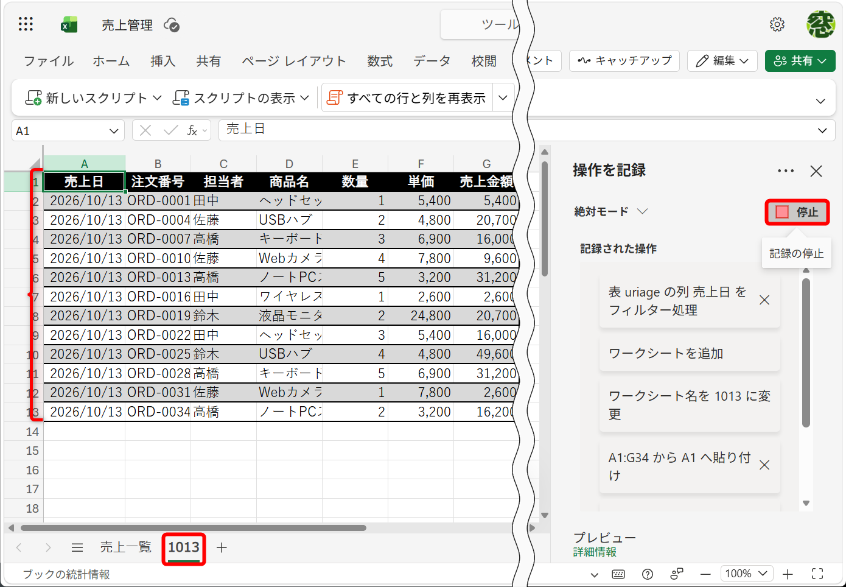Open the all sheets list icon
The height and width of the screenshot is (587, 846).
77,547
